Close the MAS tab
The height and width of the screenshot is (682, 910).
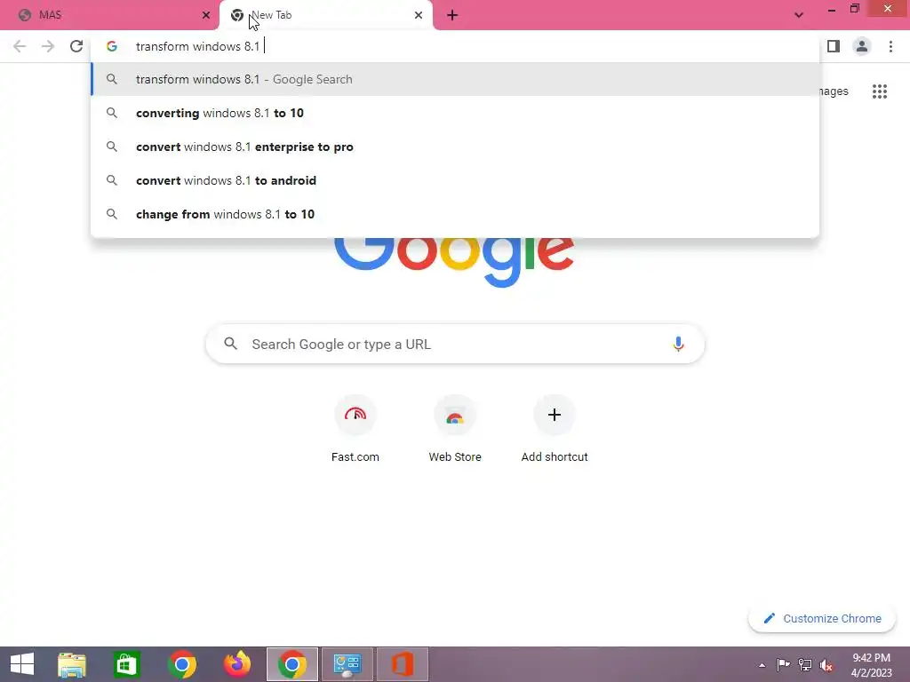click(x=206, y=15)
